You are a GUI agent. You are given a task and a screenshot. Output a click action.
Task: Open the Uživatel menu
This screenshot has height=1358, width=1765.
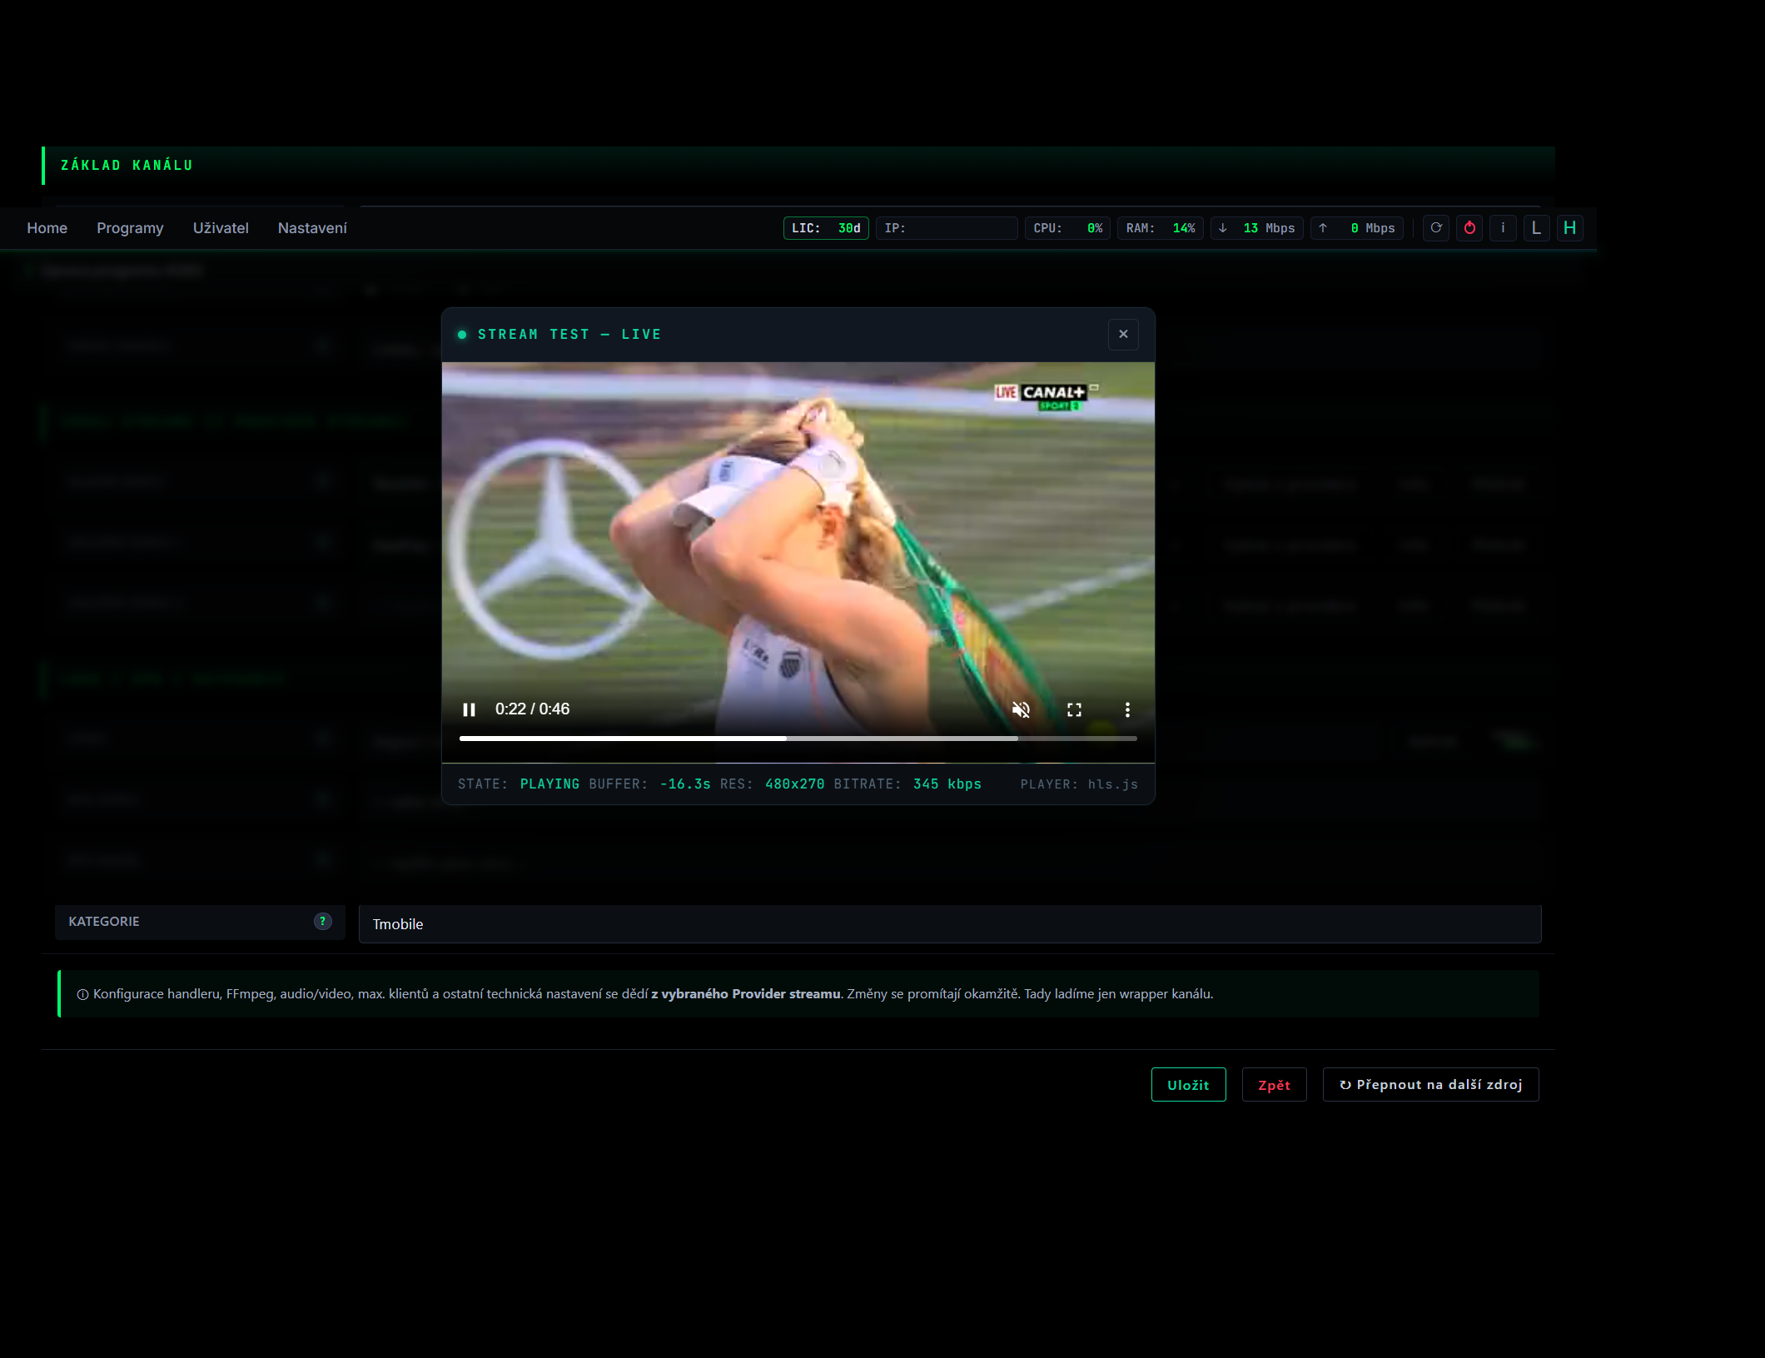[x=221, y=227]
